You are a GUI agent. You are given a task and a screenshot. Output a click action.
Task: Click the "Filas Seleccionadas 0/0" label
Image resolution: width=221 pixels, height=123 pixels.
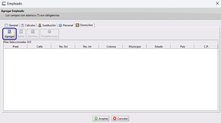click(x=17, y=42)
